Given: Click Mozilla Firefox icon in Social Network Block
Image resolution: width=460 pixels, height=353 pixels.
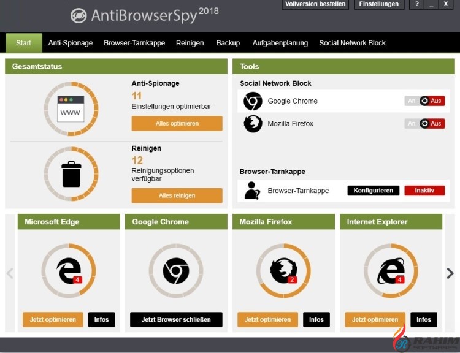Looking at the screenshot, I should pyautogui.click(x=253, y=124).
